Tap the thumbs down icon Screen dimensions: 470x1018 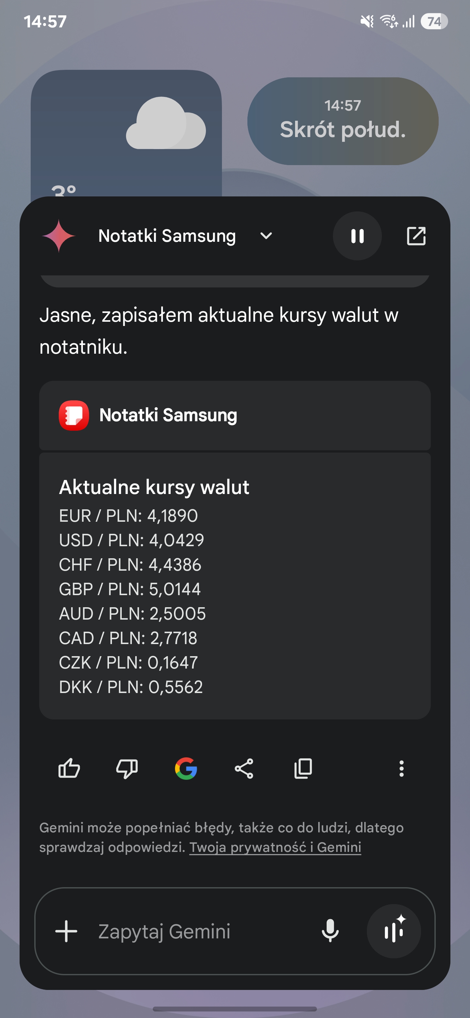(x=127, y=769)
